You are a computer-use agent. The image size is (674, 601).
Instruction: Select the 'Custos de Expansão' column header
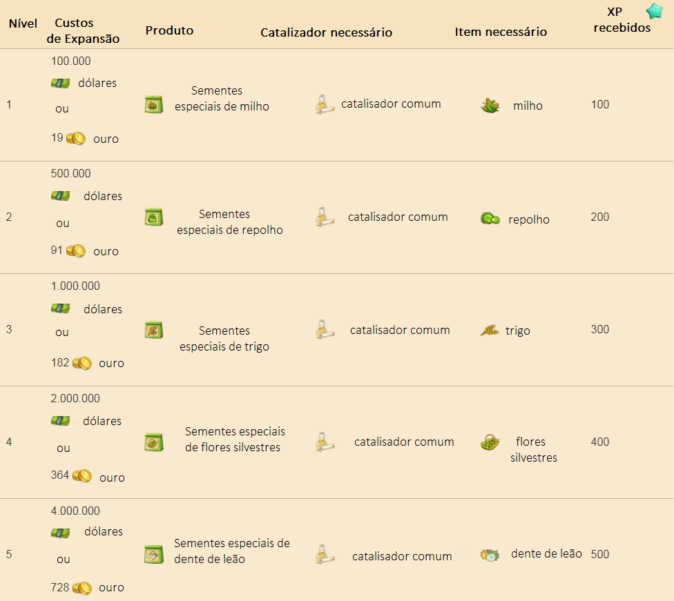(x=83, y=30)
